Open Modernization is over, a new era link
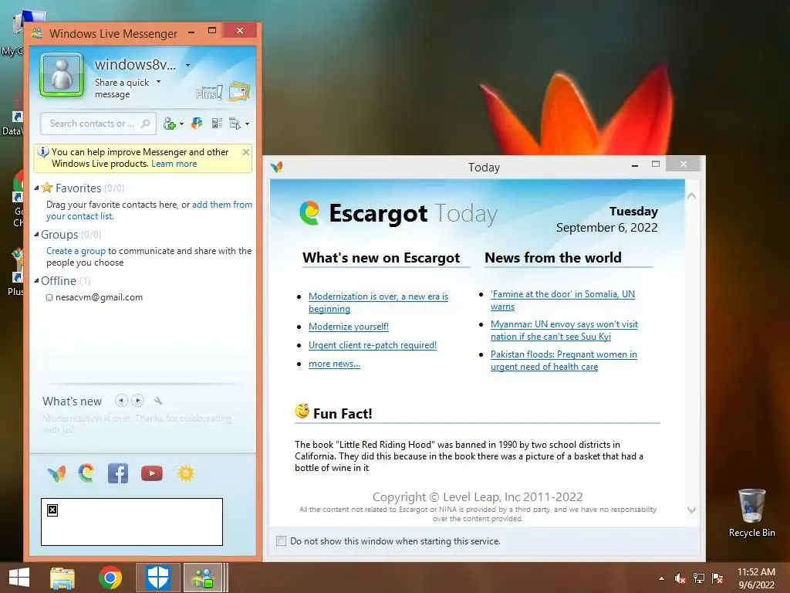This screenshot has width=790, height=593. (378, 303)
